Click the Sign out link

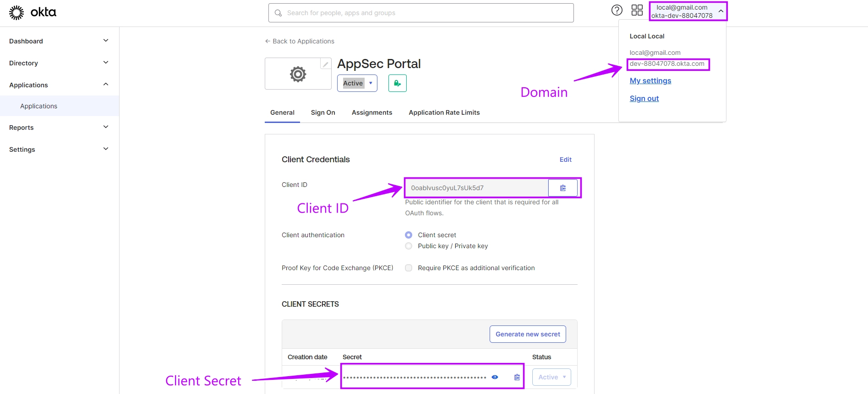coord(644,98)
